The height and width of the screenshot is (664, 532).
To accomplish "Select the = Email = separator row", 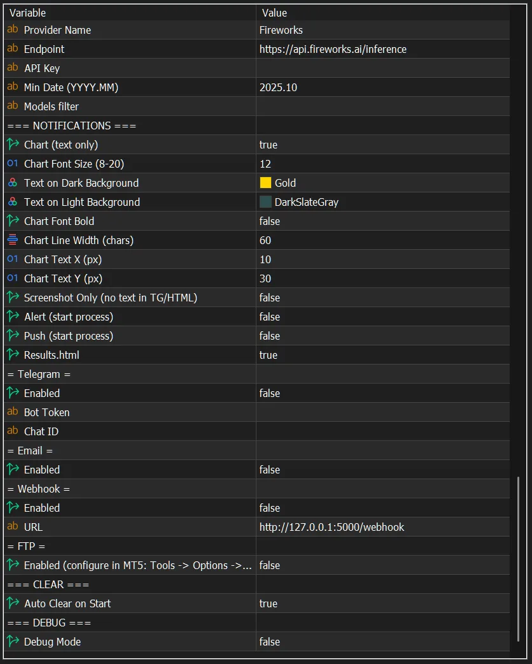I will click(256, 451).
